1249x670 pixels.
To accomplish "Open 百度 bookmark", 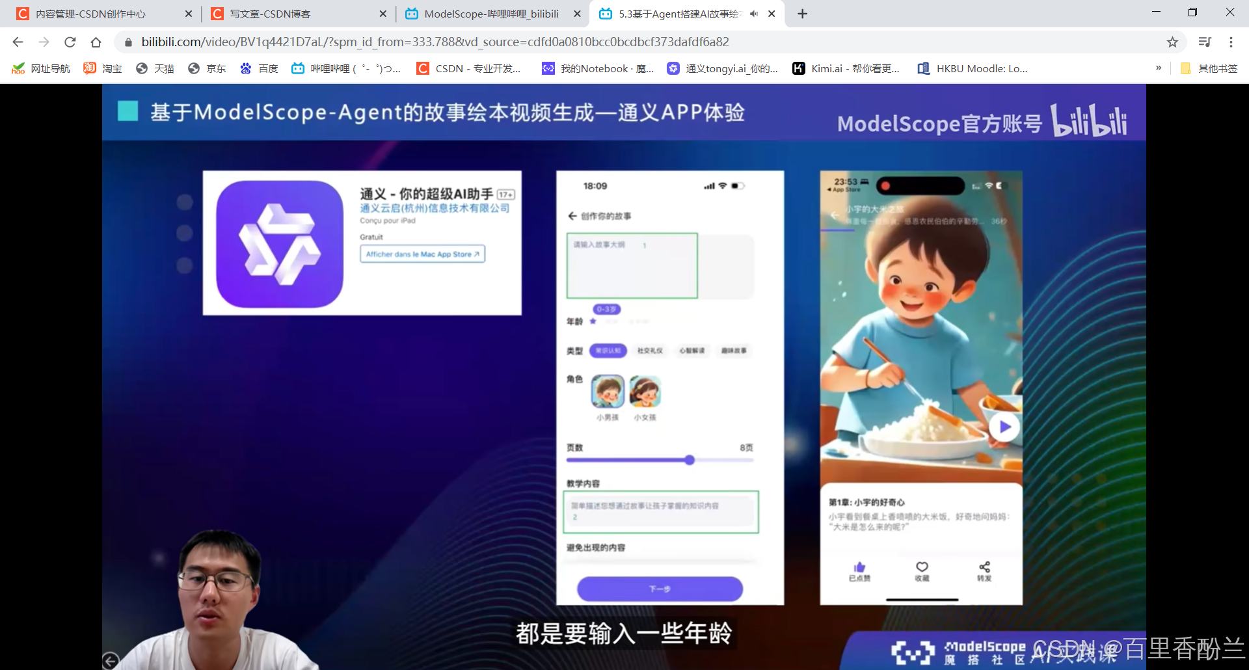I will (x=259, y=68).
